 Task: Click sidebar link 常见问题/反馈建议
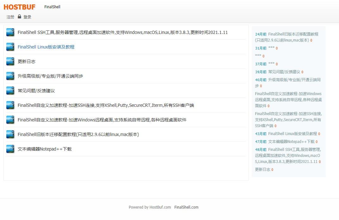(284, 72)
